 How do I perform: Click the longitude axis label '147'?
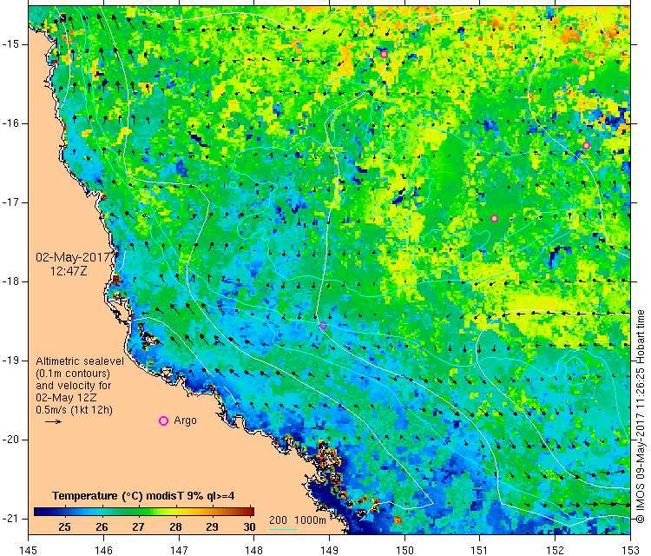[179, 550]
